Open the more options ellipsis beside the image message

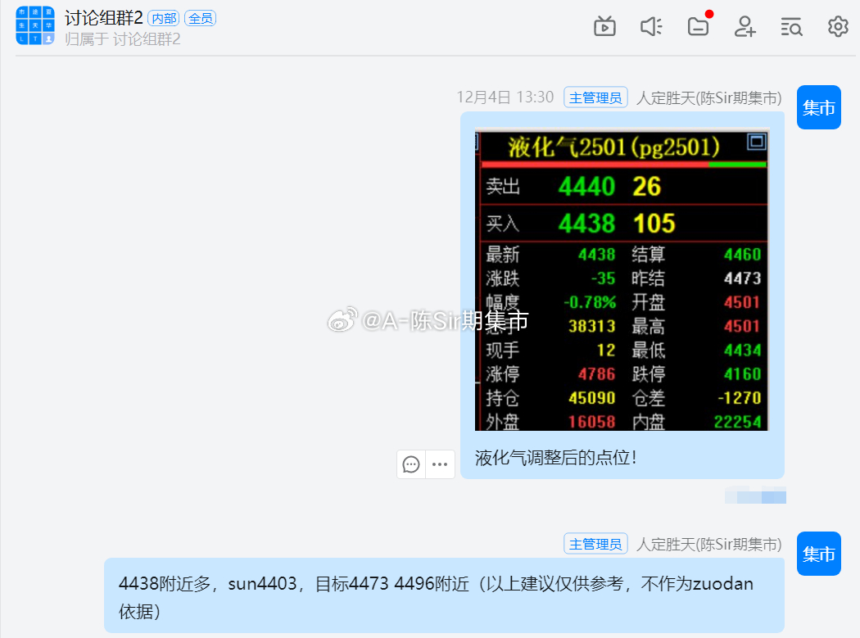[x=440, y=464]
